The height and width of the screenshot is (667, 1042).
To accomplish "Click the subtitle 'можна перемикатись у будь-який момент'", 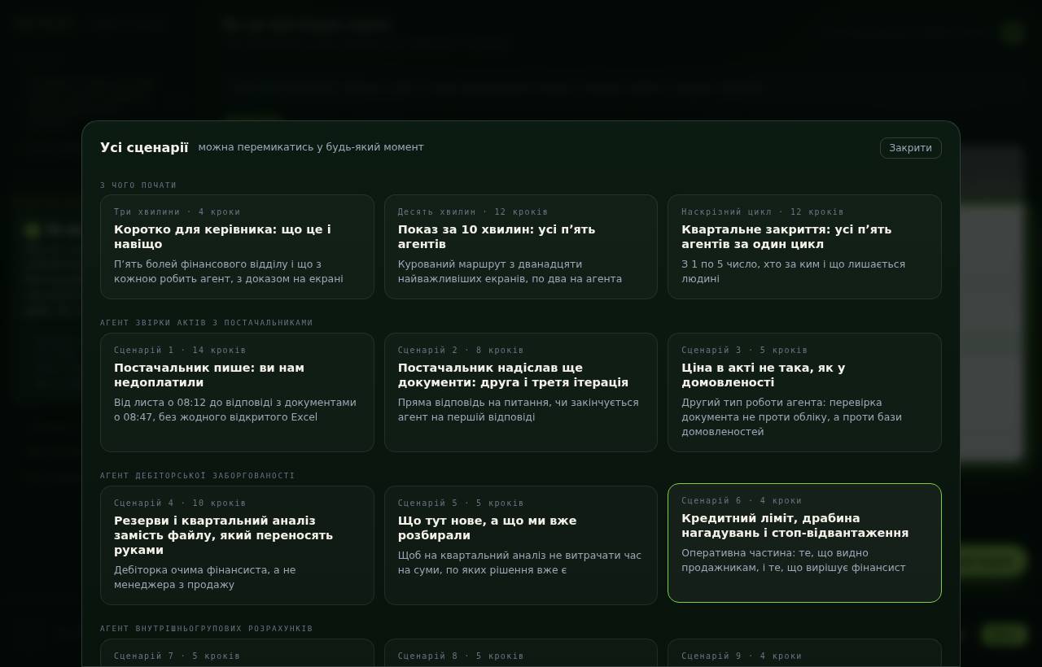I will [x=311, y=147].
